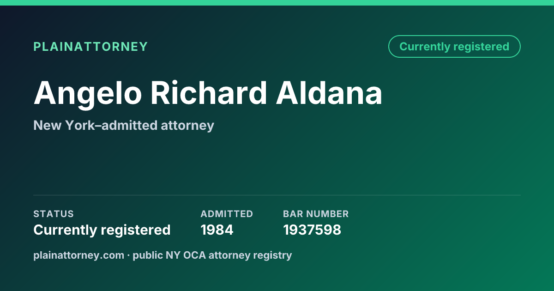The height and width of the screenshot is (291, 554).
Task: Click the Currently registered pill badge
Action: coord(454,47)
